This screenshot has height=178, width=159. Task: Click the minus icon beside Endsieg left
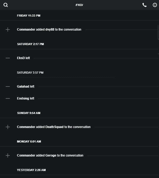click(x=8, y=98)
